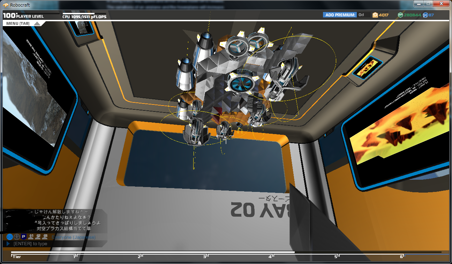Click the GC galaxy cash icon
Screen dimensions: 452x264
(x=425, y=15)
